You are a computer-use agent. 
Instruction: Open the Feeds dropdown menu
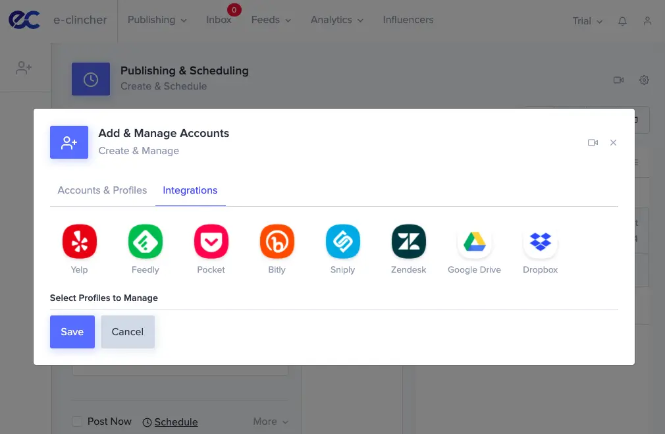271,20
